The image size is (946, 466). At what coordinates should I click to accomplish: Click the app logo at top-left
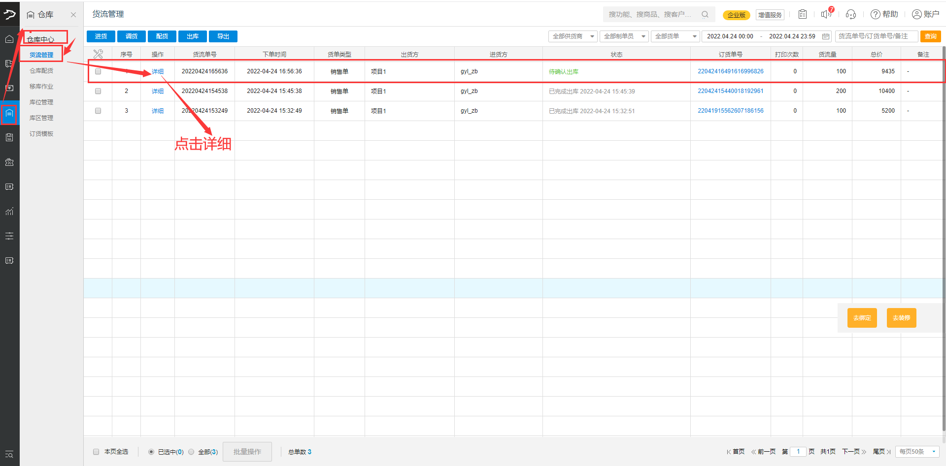[9, 14]
